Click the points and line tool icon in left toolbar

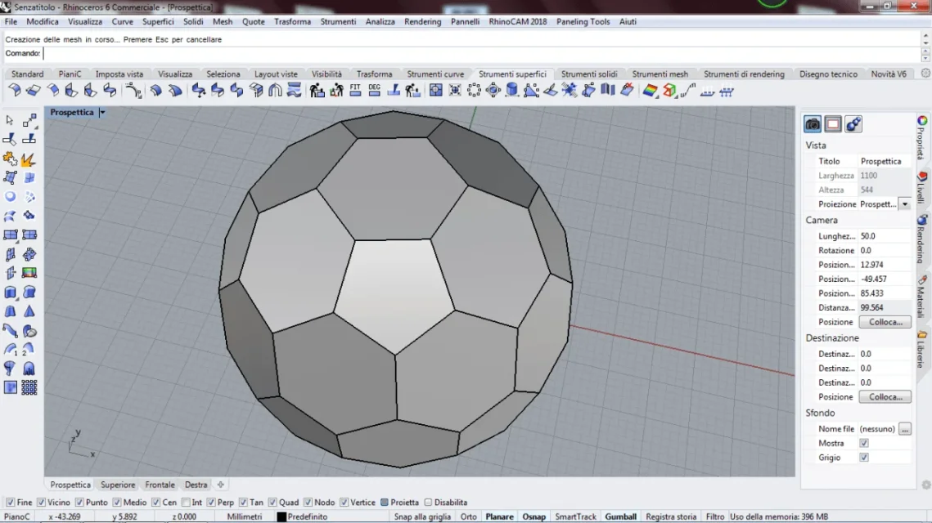click(x=29, y=120)
